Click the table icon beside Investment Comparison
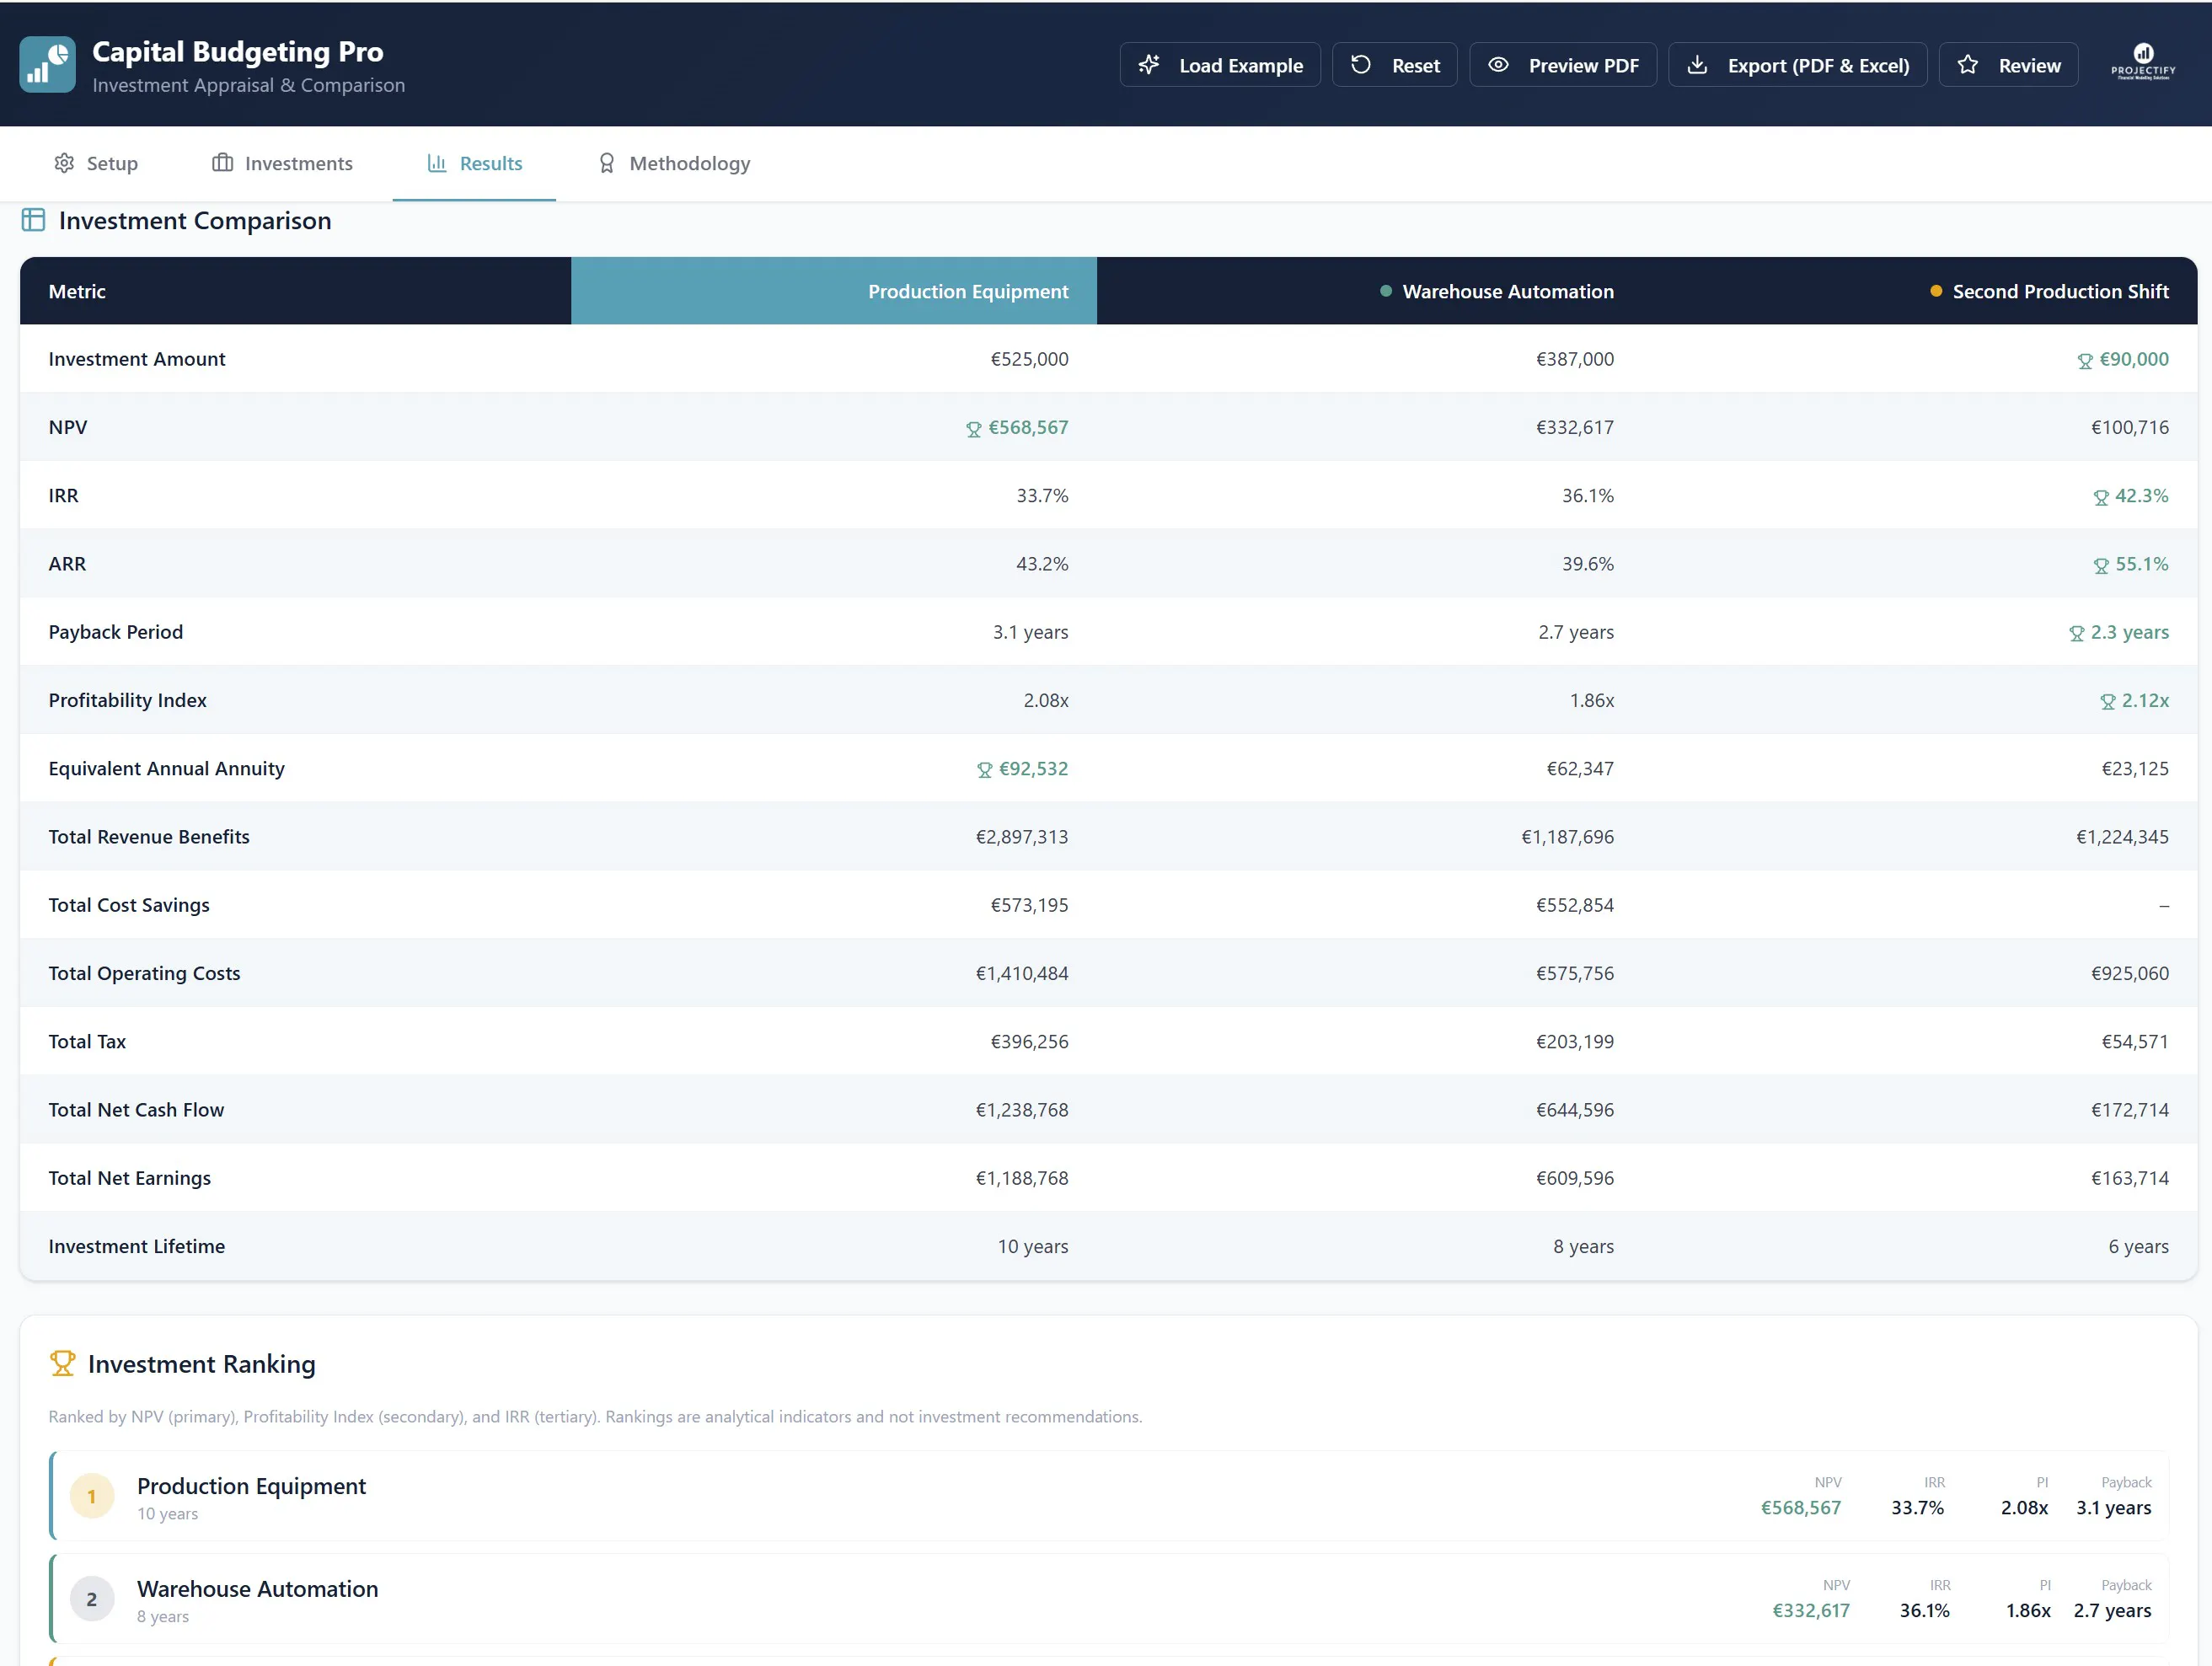Viewport: 2212px width, 1666px height. pos(33,220)
